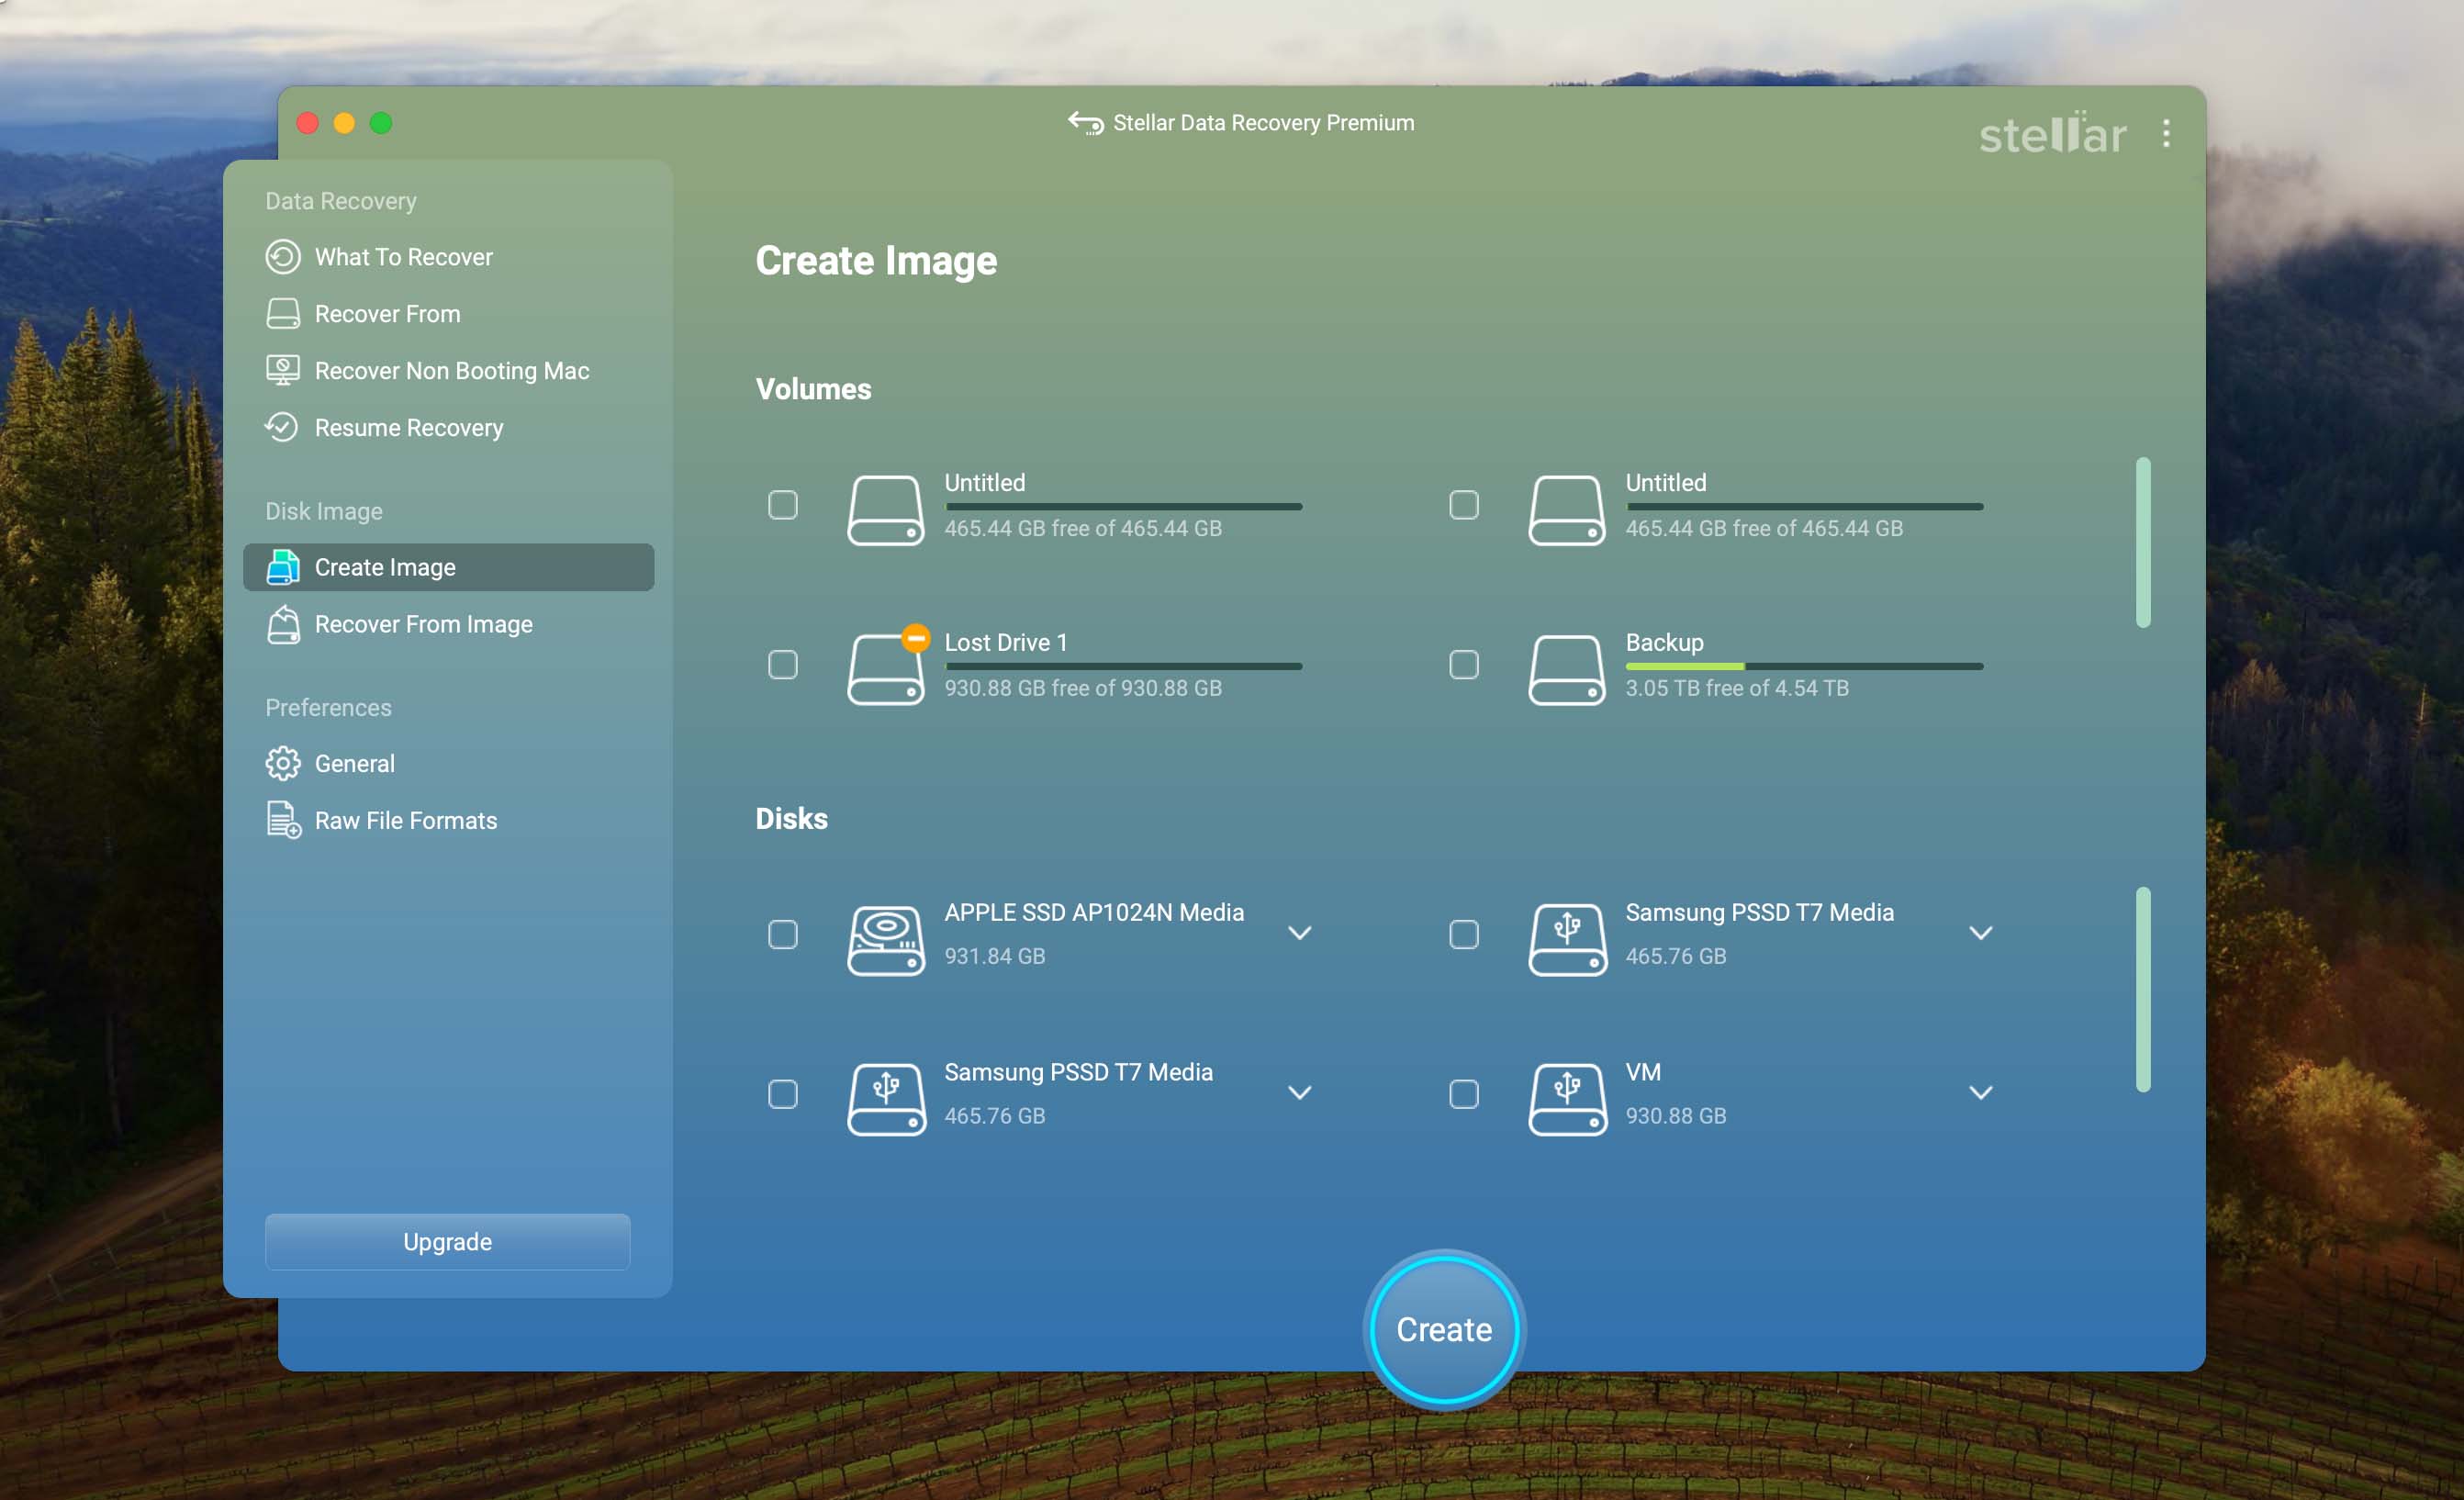Click the '931.84 GB' size text

(995, 956)
